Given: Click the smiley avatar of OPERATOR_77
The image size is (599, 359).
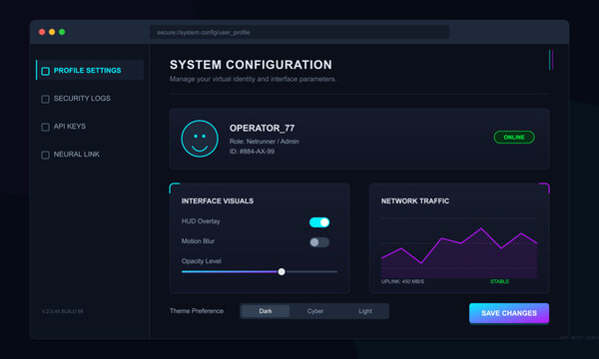Looking at the screenshot, I should click(200, 139).
